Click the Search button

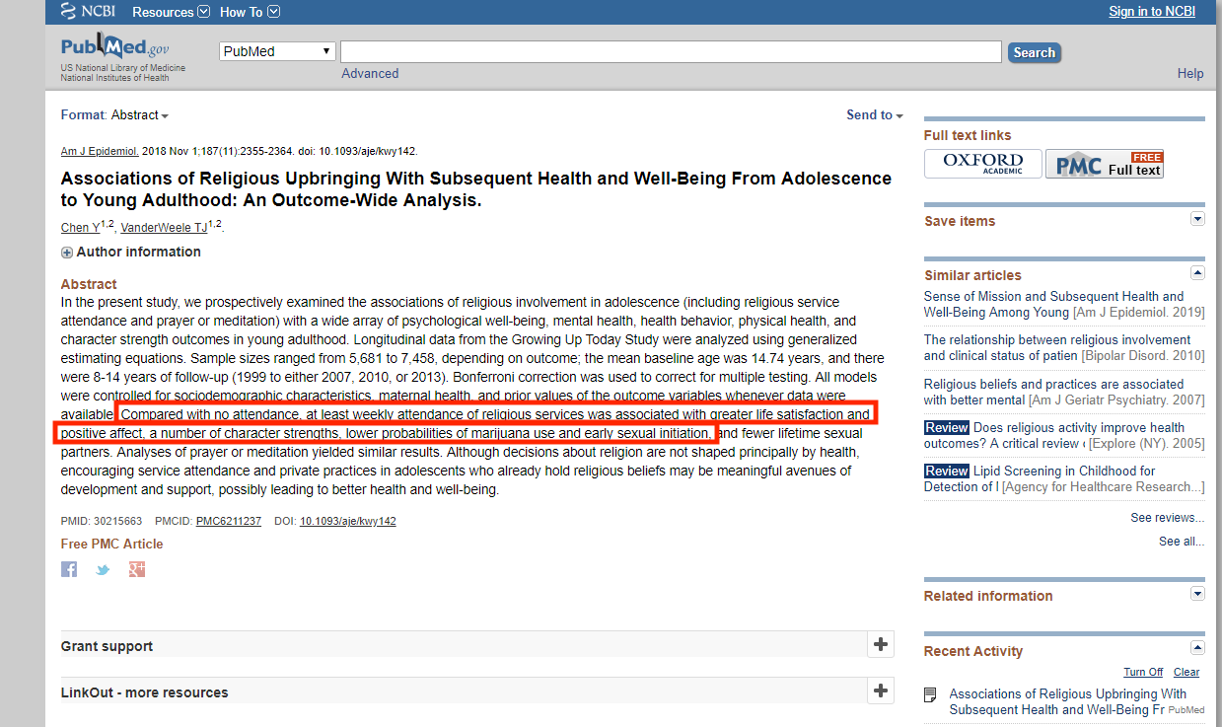(1035, 52)
